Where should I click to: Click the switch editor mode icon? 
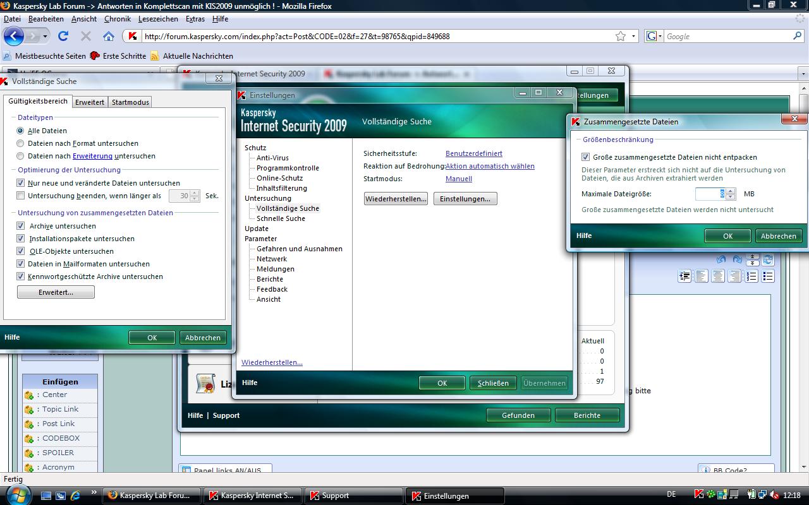(x=768, y=259)
